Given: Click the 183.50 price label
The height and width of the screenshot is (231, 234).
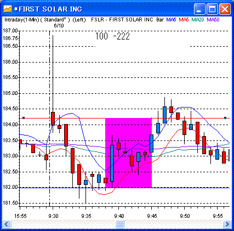Looking at the screenshot, I should click(x=10, y=140).
